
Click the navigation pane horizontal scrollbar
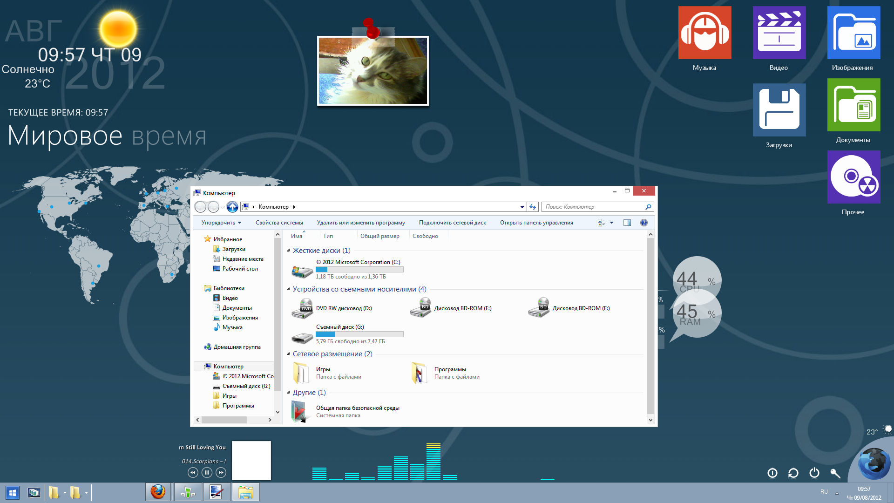point(224,420)
